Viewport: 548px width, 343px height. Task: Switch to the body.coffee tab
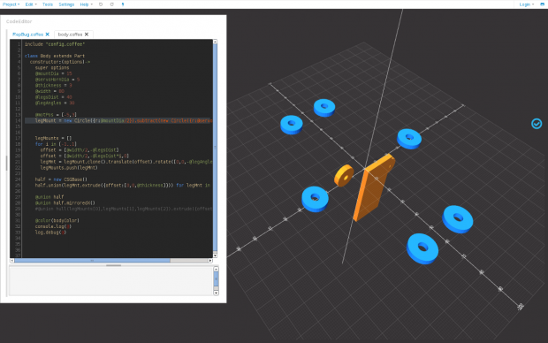point(70,34)
